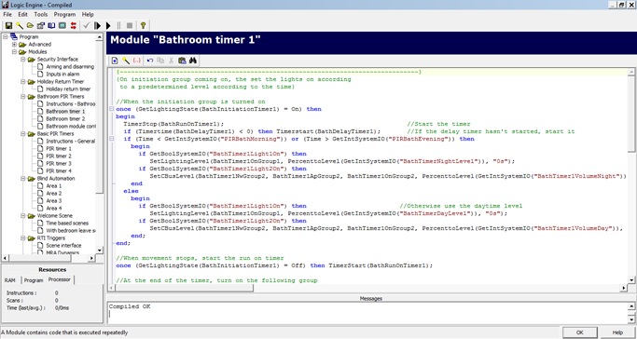This screenshot has height=339, width=637.
Task: Click the code editor scroll-down arrow
Action: [630, 279]
